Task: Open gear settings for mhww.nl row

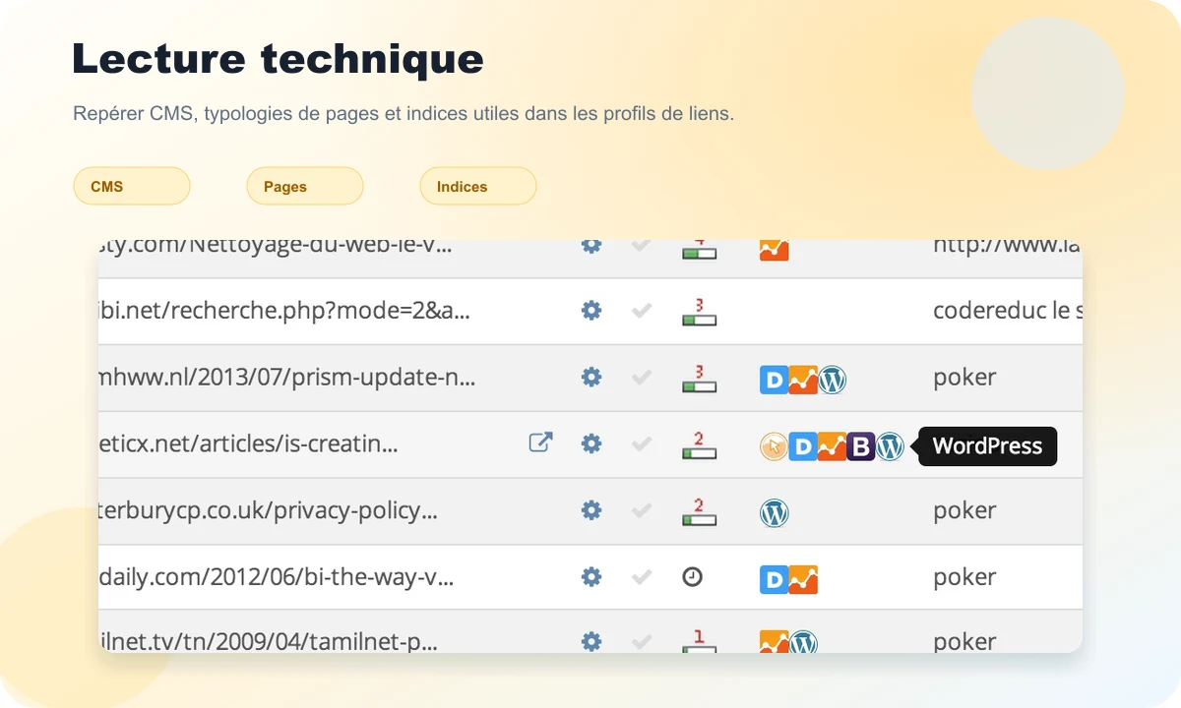Action: click(591, 378)
